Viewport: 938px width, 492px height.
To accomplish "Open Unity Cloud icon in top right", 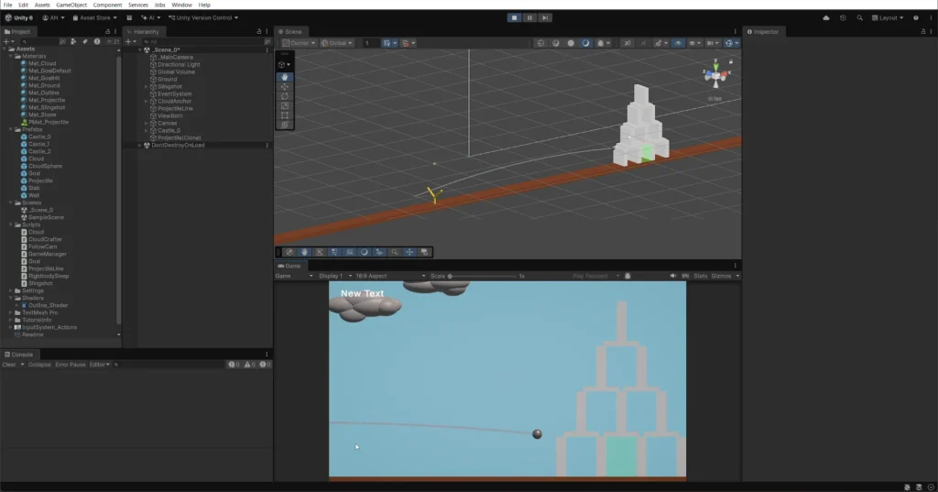I will [826, 18].
